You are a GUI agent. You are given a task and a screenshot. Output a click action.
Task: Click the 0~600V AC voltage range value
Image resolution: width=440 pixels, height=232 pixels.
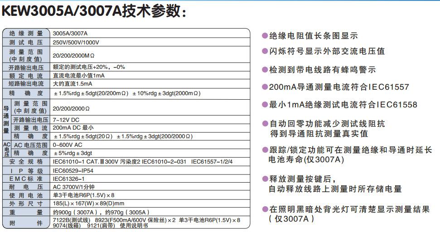click(x=68, y=145)
